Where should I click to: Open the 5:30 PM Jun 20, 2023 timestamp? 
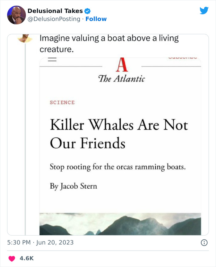tap(40, 242)
